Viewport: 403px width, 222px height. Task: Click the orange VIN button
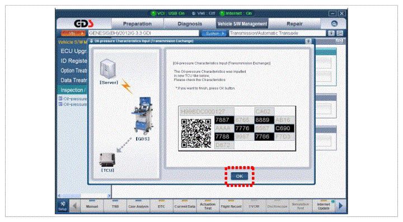[x=73, y=34]
